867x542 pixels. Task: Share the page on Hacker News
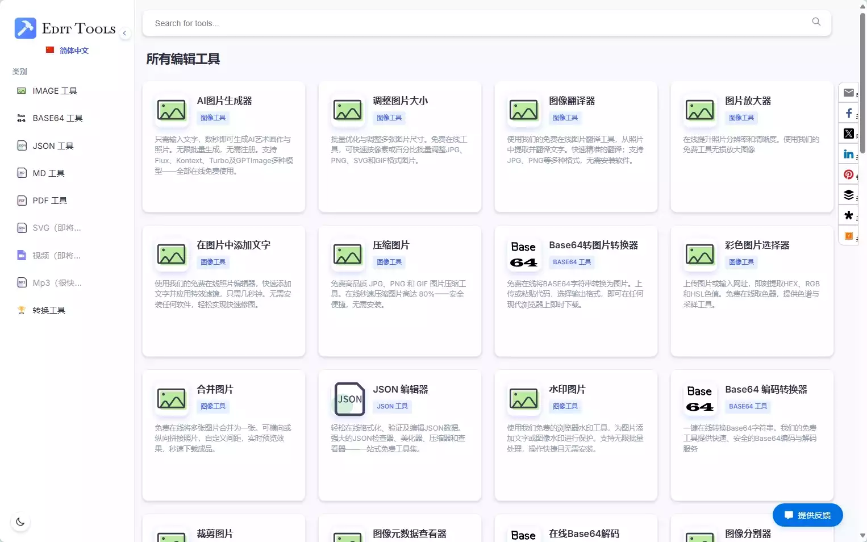849,236
